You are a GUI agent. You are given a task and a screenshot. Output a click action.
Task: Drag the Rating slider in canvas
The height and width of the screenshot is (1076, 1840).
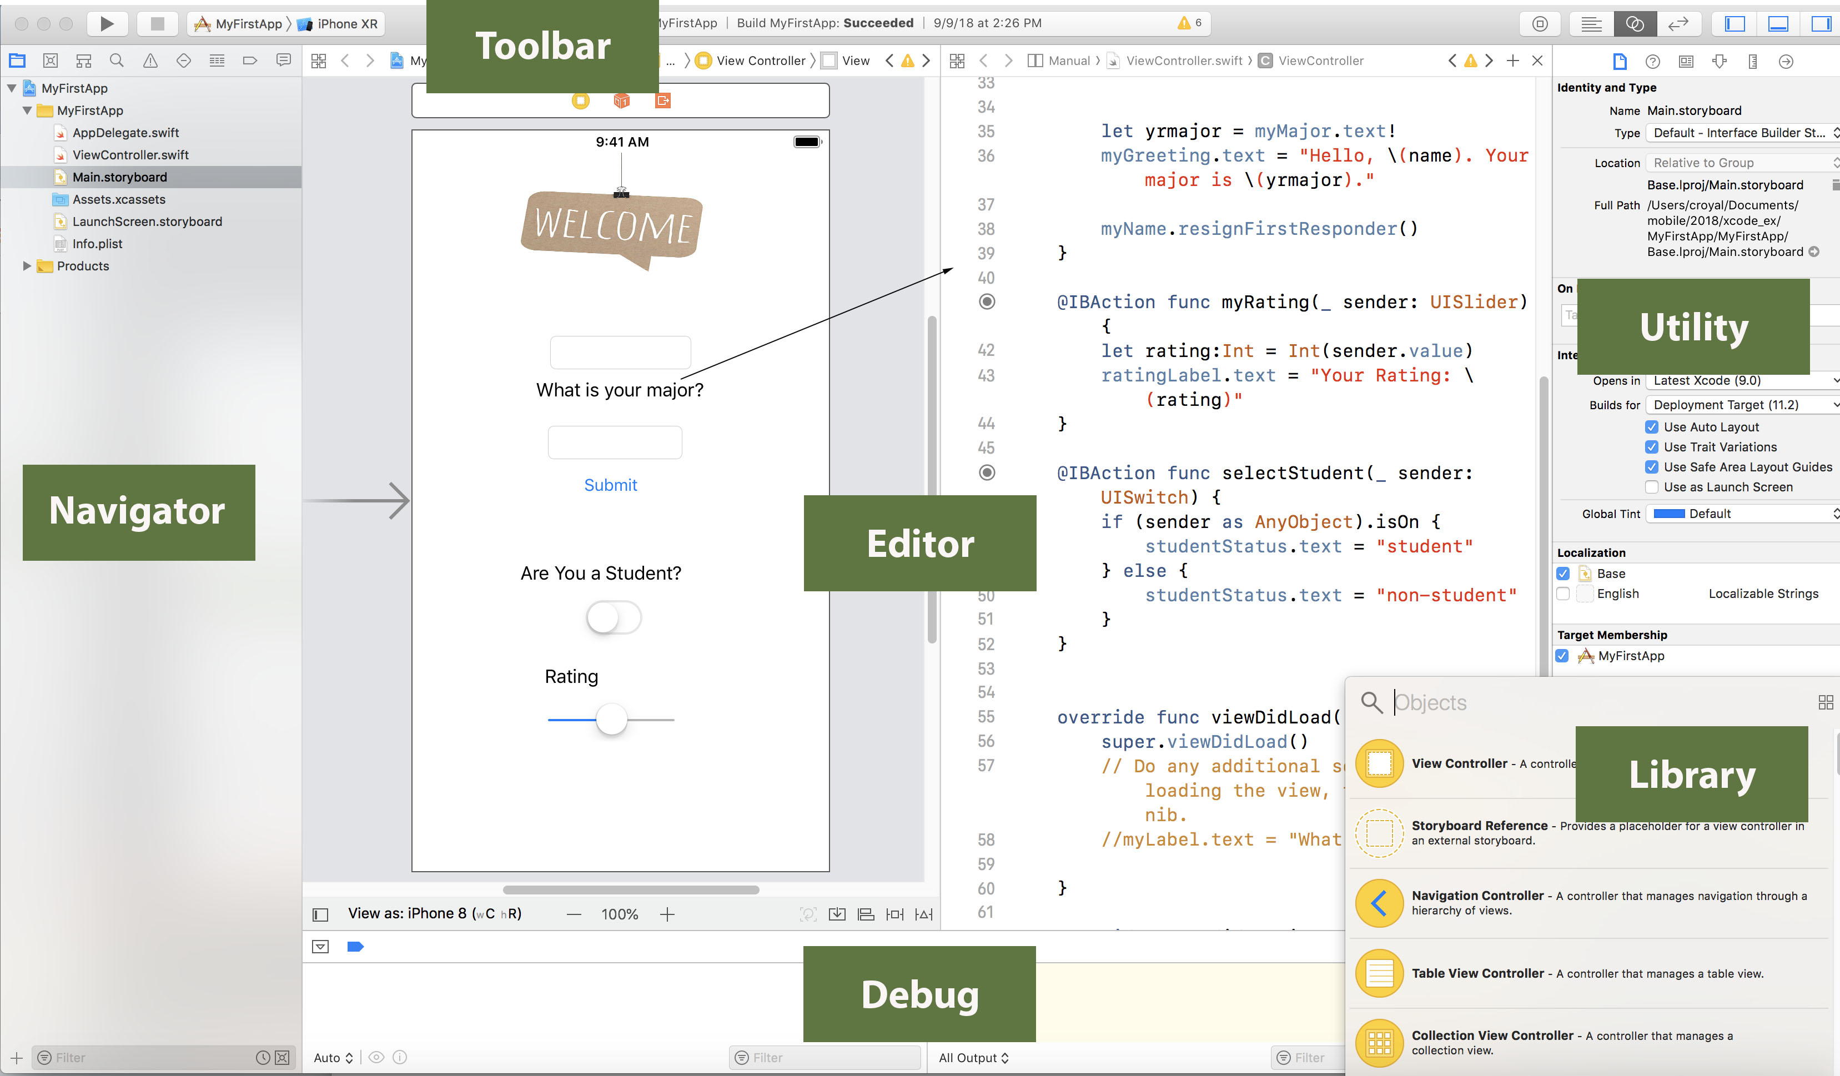coord(611,720)
